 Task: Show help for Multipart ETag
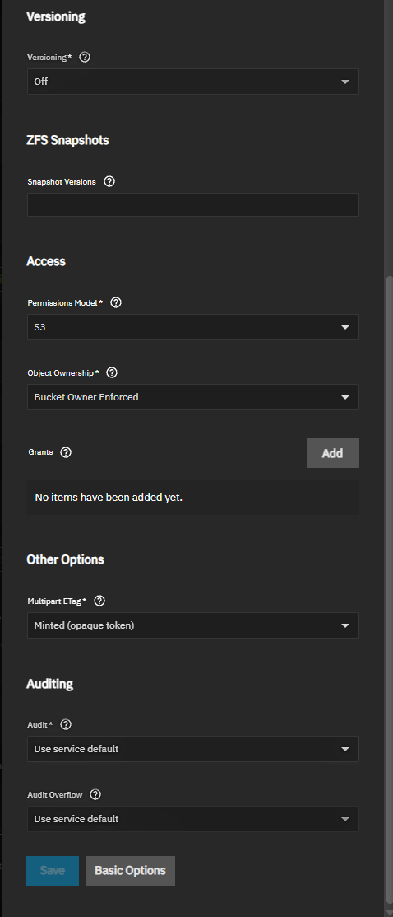click(x=99, y=601)
